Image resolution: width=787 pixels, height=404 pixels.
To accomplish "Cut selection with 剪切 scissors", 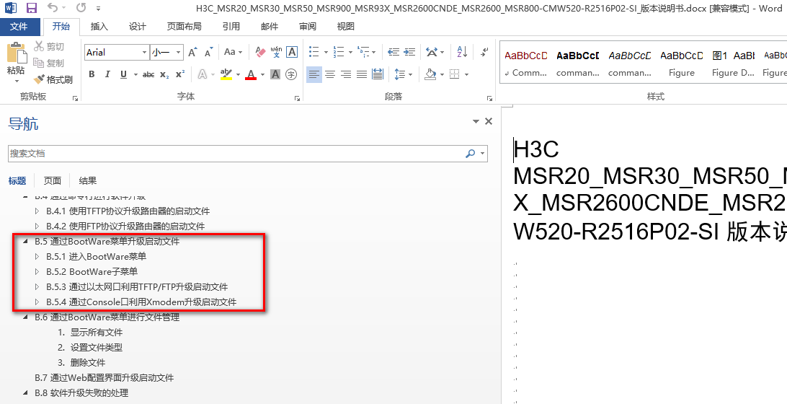I will click(49, 47).
